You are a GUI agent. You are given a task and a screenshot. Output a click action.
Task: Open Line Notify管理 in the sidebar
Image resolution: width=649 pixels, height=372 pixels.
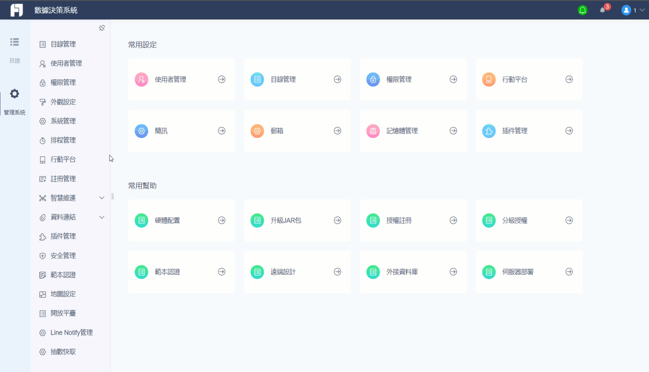[70, 333]
